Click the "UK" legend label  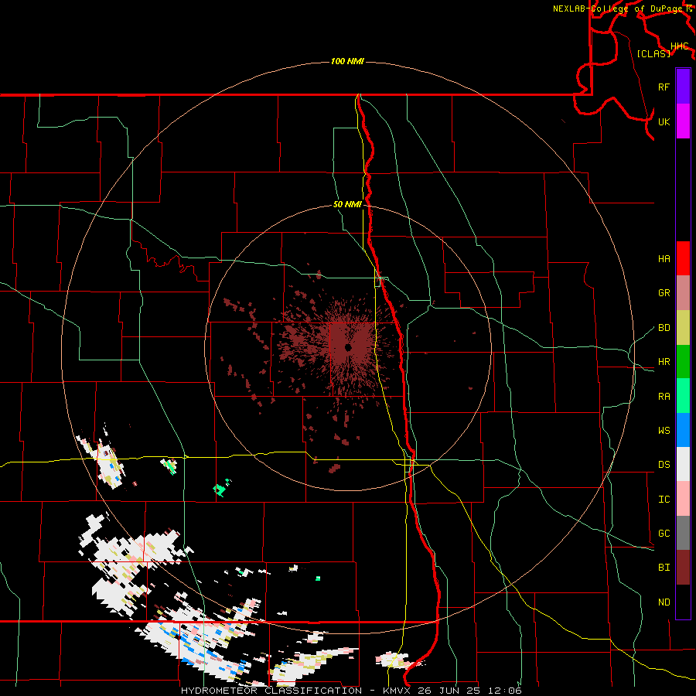(x=664, y=121)
